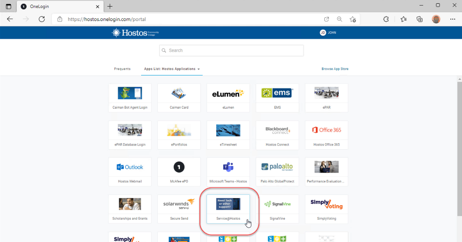The image size is (462, 242).
Task: Open the McAfee ePO tile
Action: tap(179, 171)
